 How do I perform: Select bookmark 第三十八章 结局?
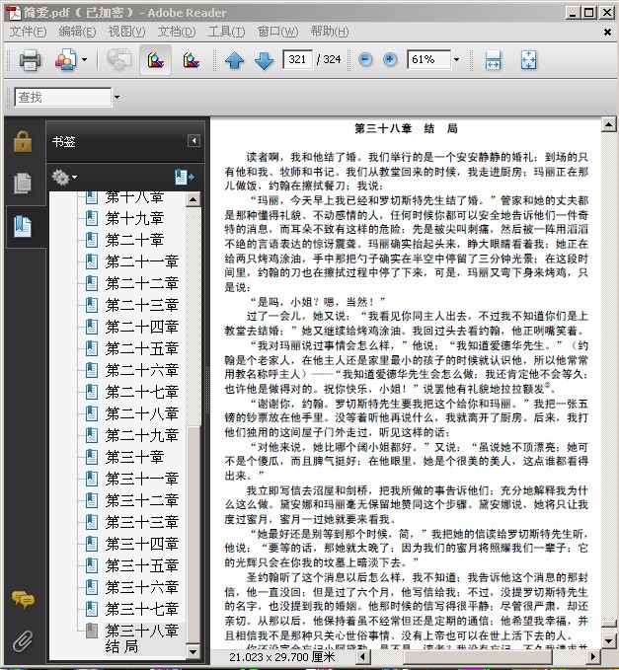(141, 638)
